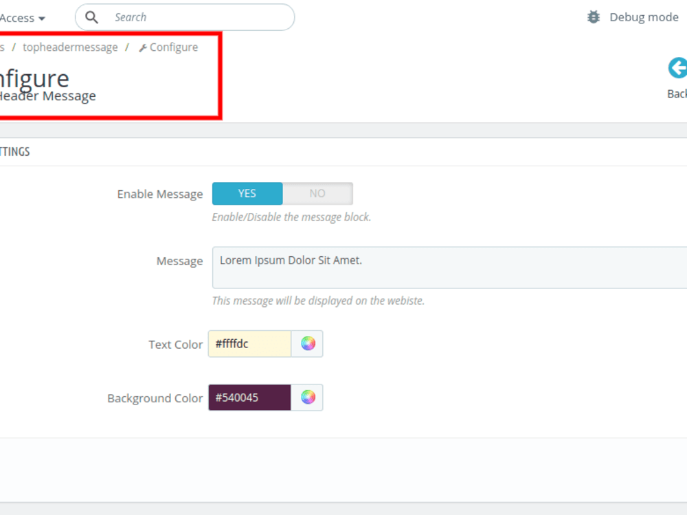Open the Text Color picker wheel
687x515 pixels.
coord(307,343)
